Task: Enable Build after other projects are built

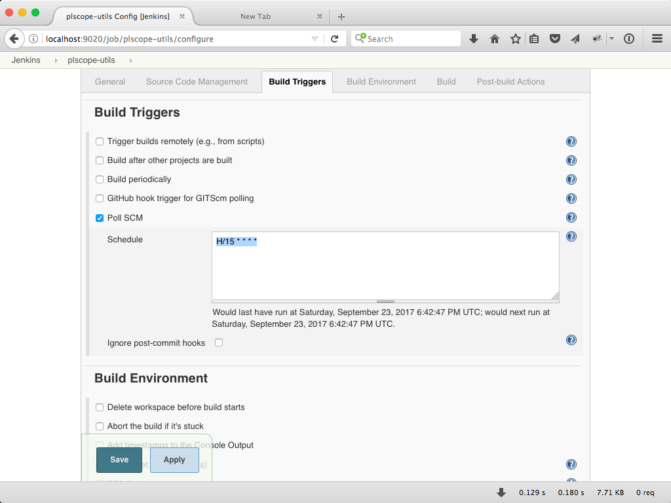Action: (100, 160)
